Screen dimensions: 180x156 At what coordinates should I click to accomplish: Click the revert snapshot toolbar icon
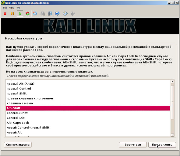(43, 14)
